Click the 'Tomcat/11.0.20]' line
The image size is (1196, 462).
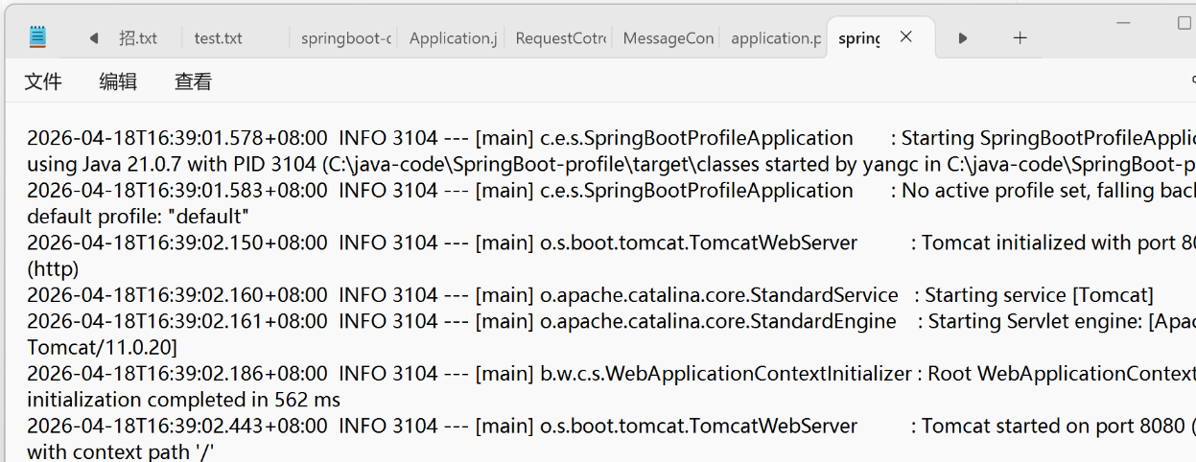(102, 347)
